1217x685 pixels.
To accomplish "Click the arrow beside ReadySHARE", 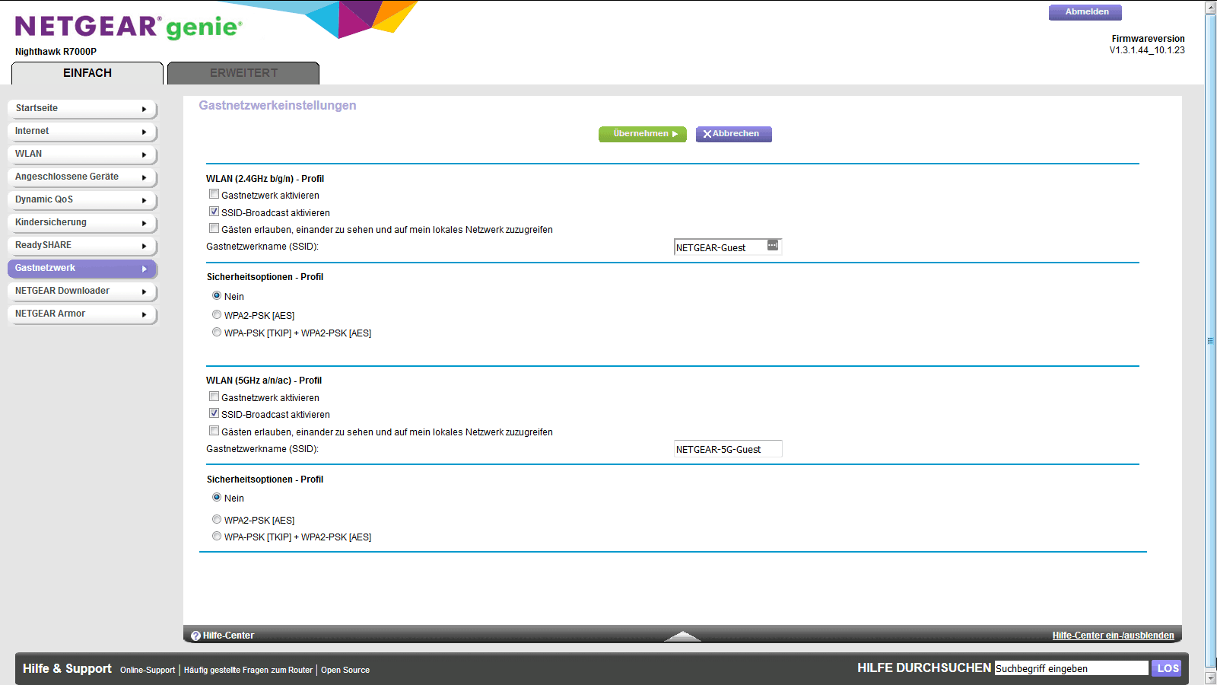I will click(144, 246).
